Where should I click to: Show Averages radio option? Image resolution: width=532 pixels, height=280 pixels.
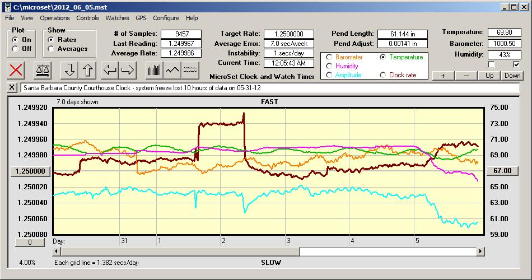[51, 49]
